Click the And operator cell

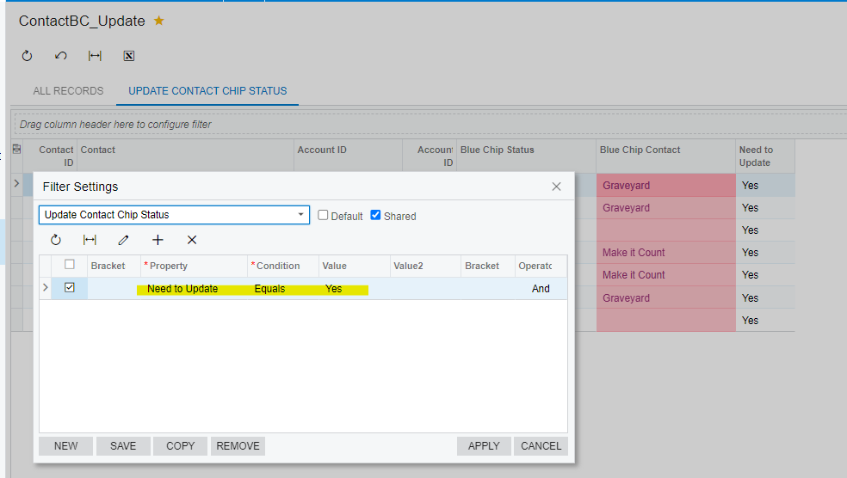click(541, 289)
